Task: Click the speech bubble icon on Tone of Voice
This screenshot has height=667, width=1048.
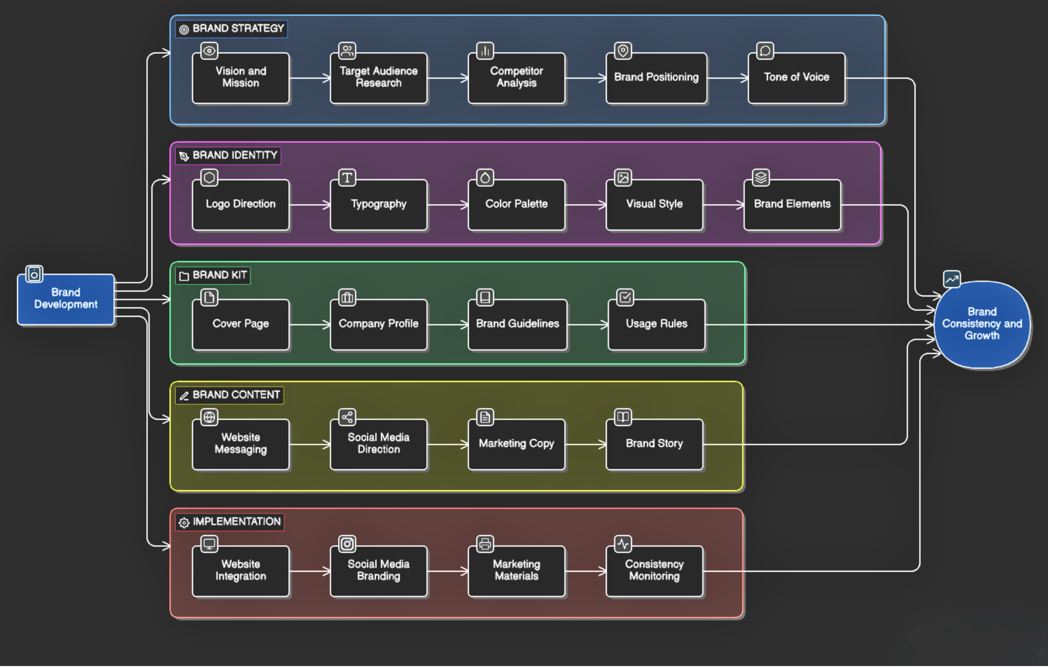Action: click(x=765, y=51)
